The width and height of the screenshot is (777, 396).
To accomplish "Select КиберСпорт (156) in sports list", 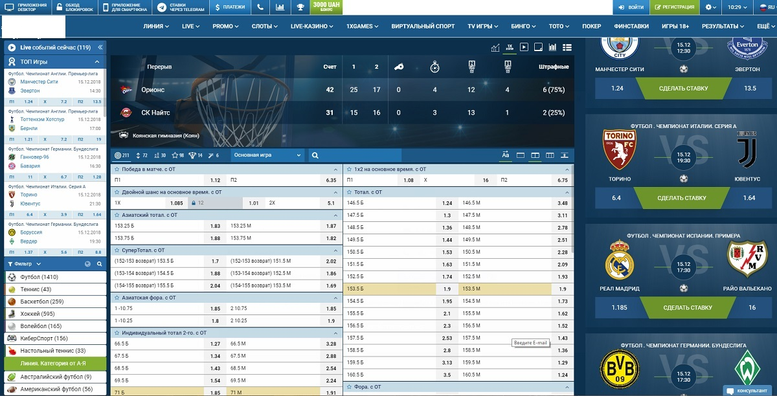I will [54, 338].
